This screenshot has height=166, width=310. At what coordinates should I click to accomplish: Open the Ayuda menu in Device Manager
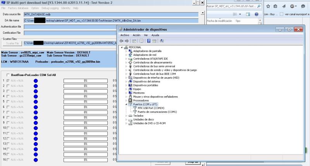coord(155,35)
